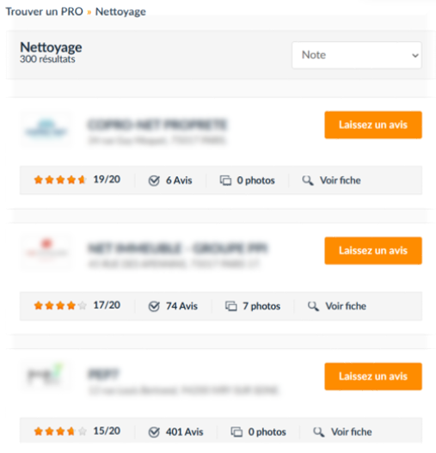Open the Note sorting dropdown
This screenshot has width=436, height=453.
point(357,55)
